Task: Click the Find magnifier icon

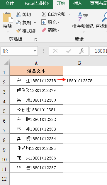Action: point(104,17)
